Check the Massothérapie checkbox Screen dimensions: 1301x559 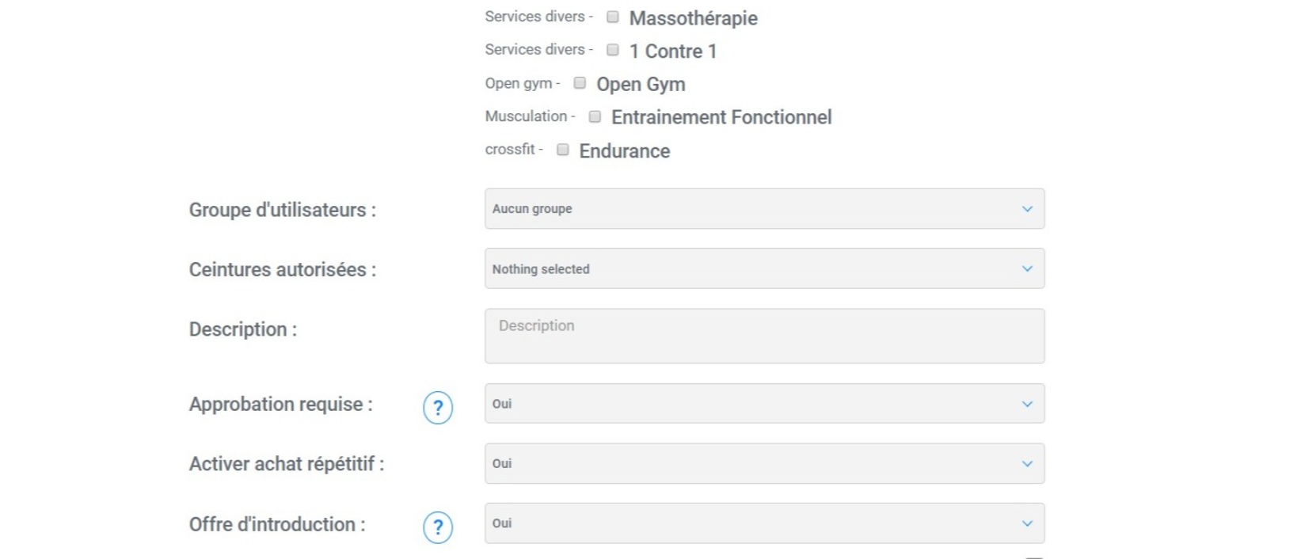click(613, 17)
